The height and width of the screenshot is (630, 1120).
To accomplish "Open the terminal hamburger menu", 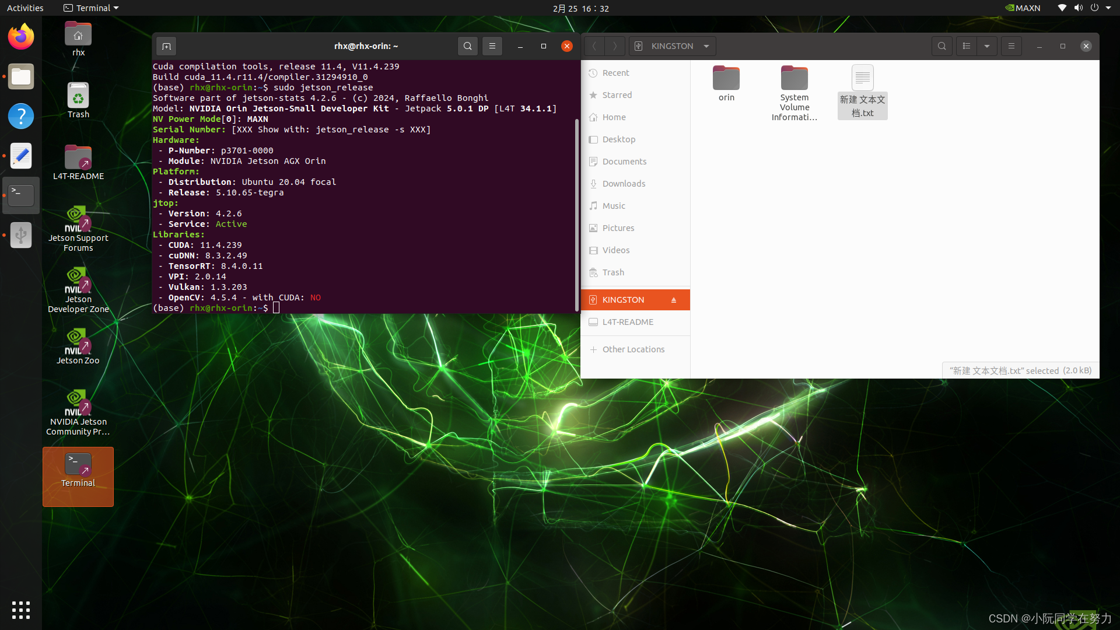I will [492, 45].
